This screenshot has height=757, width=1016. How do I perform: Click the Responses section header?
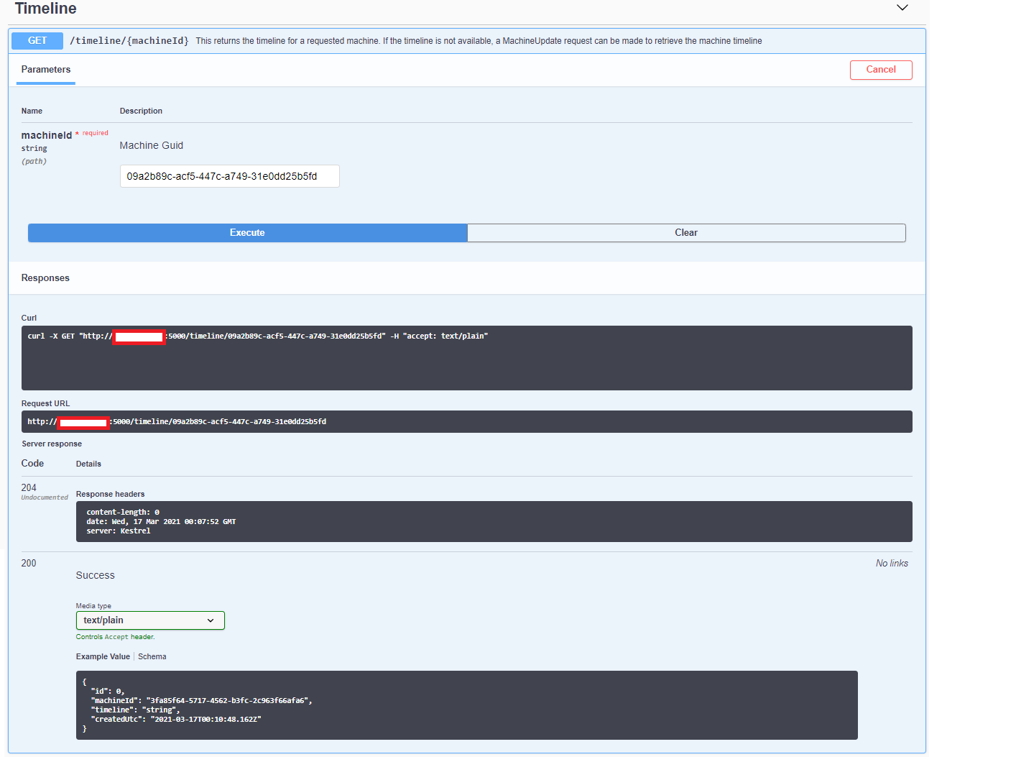45,277
